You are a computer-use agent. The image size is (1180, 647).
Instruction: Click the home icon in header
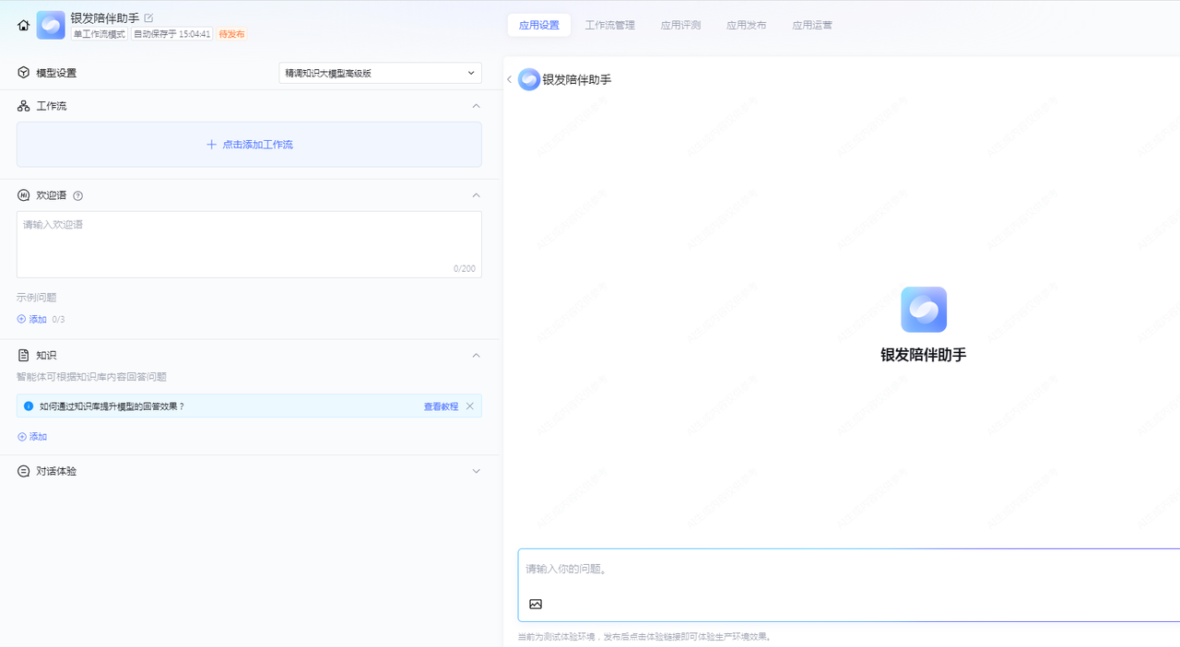23,25
